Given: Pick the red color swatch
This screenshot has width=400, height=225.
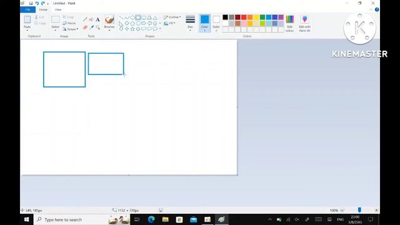Looking at the screenshot, I should 244,17.
